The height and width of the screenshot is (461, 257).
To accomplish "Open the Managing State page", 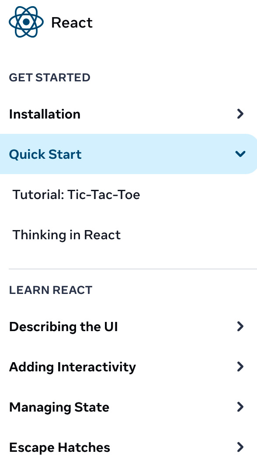I will tap(59, 407).
